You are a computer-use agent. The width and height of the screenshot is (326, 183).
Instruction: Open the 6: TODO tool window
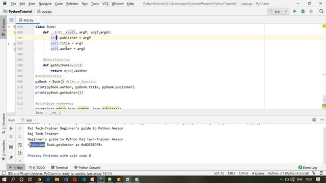pos(37,167)
